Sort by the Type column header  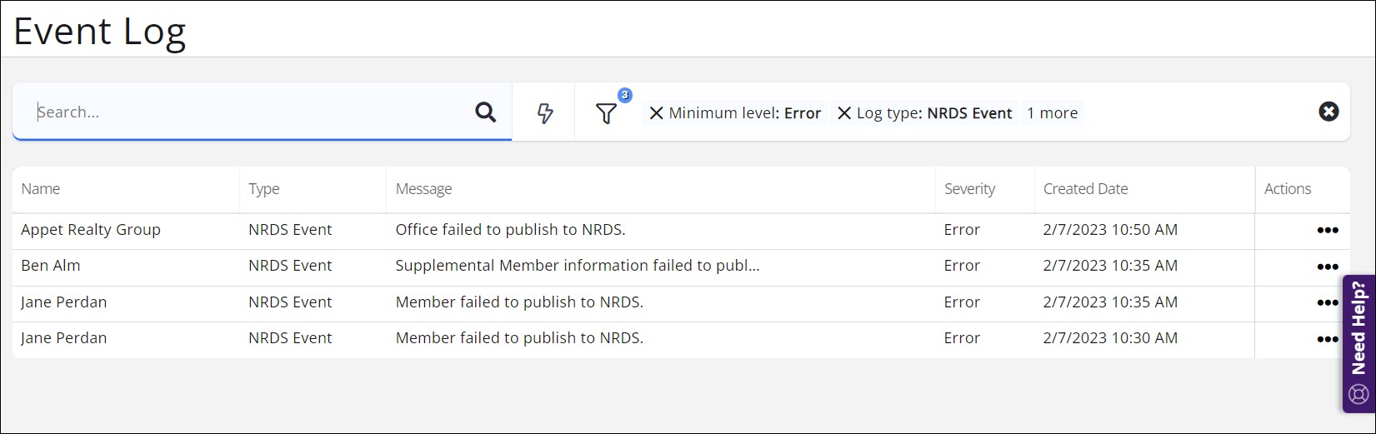[264, 189]
